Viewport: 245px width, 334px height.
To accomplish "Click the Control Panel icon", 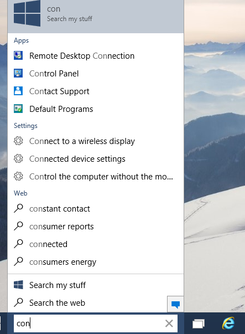I will pos(18,73).
